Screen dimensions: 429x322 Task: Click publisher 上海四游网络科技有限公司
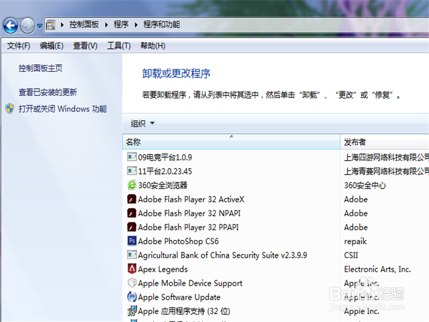386,157
